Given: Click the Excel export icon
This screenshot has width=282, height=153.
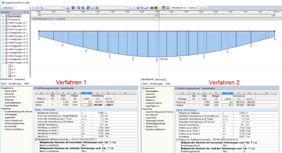Looking at the screenshot, I should [96, 8].
